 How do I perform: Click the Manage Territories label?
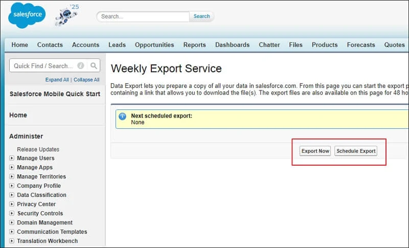click(x=41, y=176)
